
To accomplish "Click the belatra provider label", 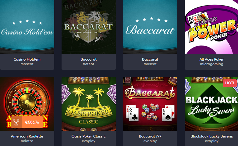I will (27, 141).
